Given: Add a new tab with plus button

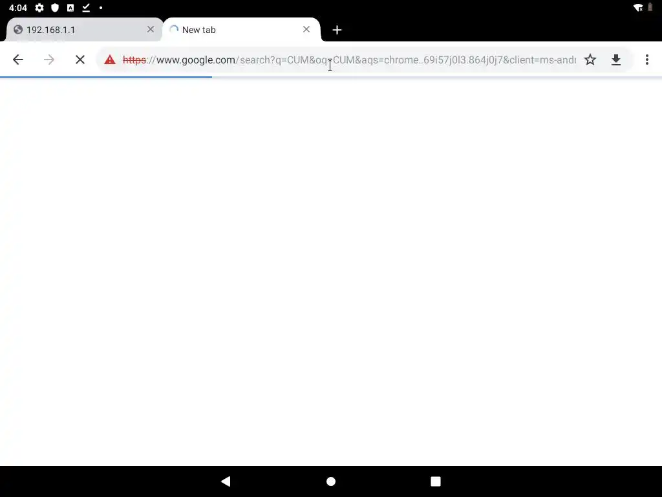Looking at the screenshot, I should 337,30.
